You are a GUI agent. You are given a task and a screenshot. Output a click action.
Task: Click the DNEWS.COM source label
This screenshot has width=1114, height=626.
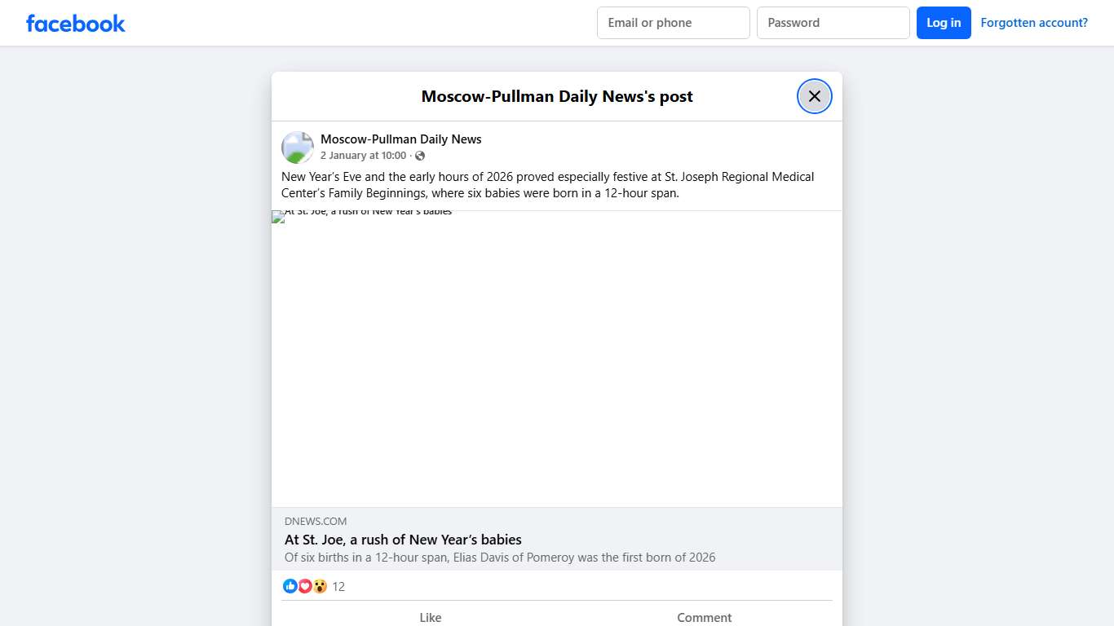(x=316, y=521)
